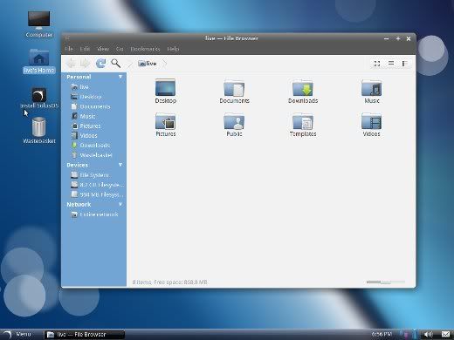Switch to icon view mode
The height and width of the screenshot is (340, 454).
[x=377, y=64]
